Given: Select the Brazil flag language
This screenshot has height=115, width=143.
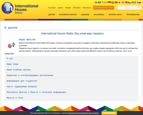Looking at the screenshot, I should pyautogui.click(x=100, y=2).
